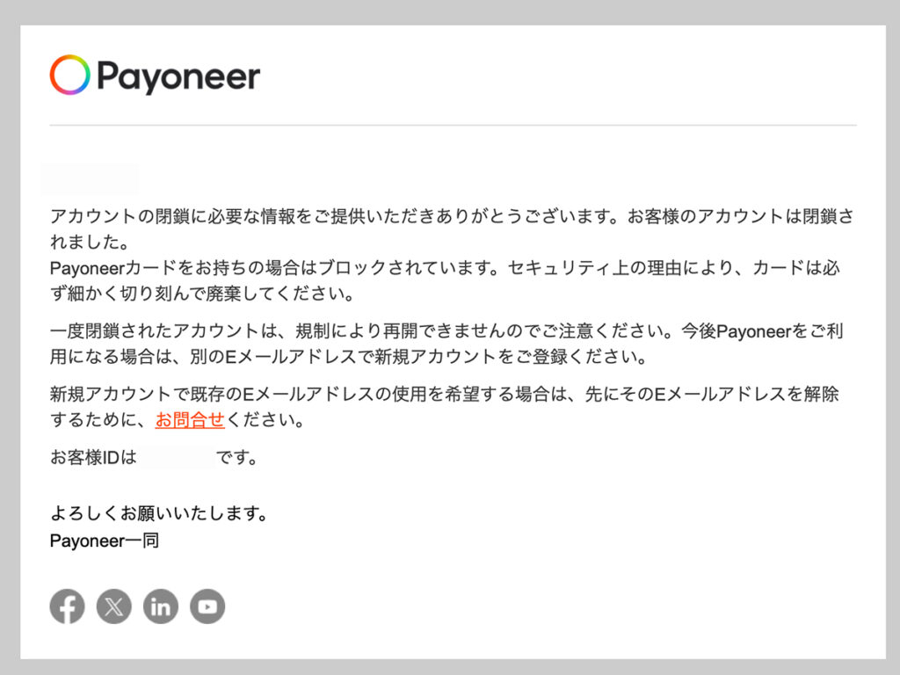
Task: Click the Payoneer wordmark in the header
Action: click(x=178, y=77)
